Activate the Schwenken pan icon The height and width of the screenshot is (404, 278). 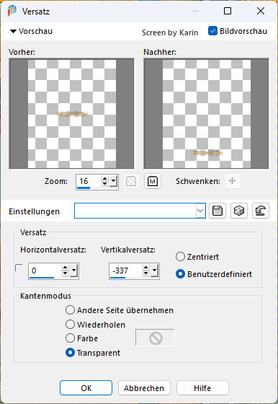232,181
